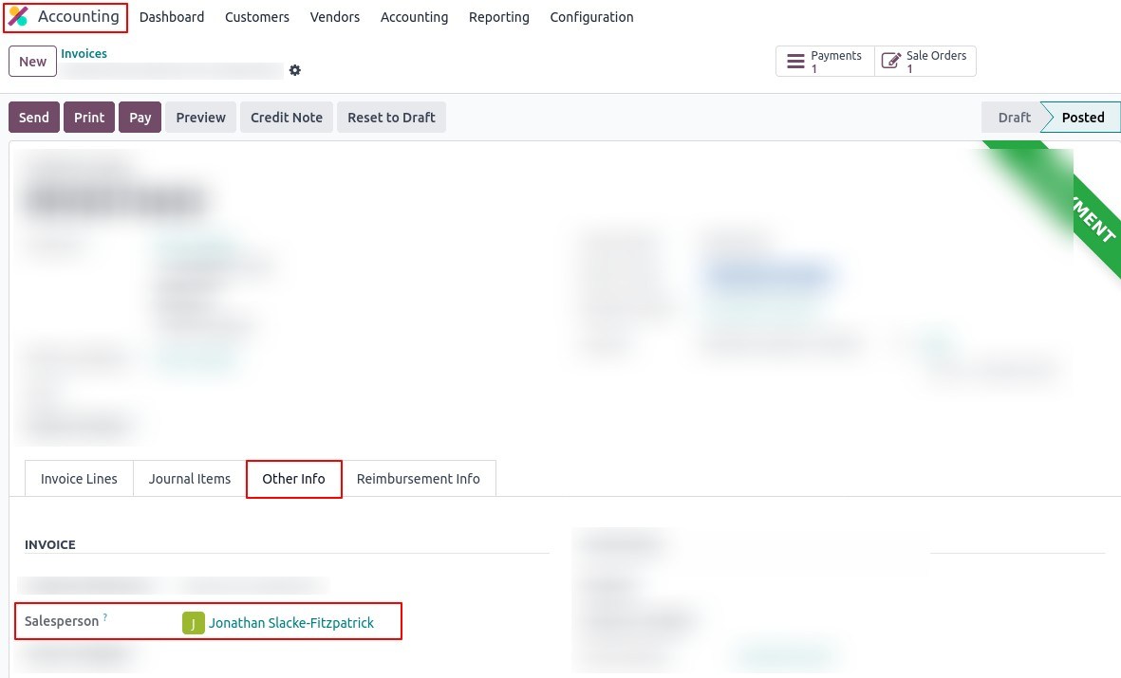Click the Credit Note button
This screenshot has height=678, width=1121.
[287, 118]
